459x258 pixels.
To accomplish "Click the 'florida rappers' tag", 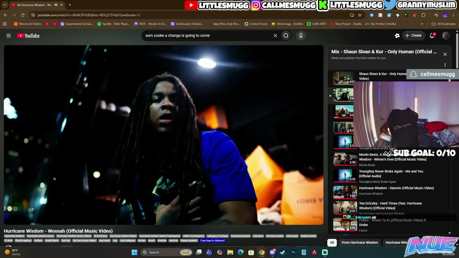I will [x=23, y=240].
